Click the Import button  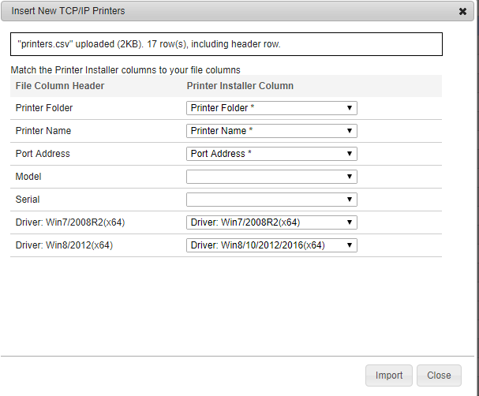point(389,375)
